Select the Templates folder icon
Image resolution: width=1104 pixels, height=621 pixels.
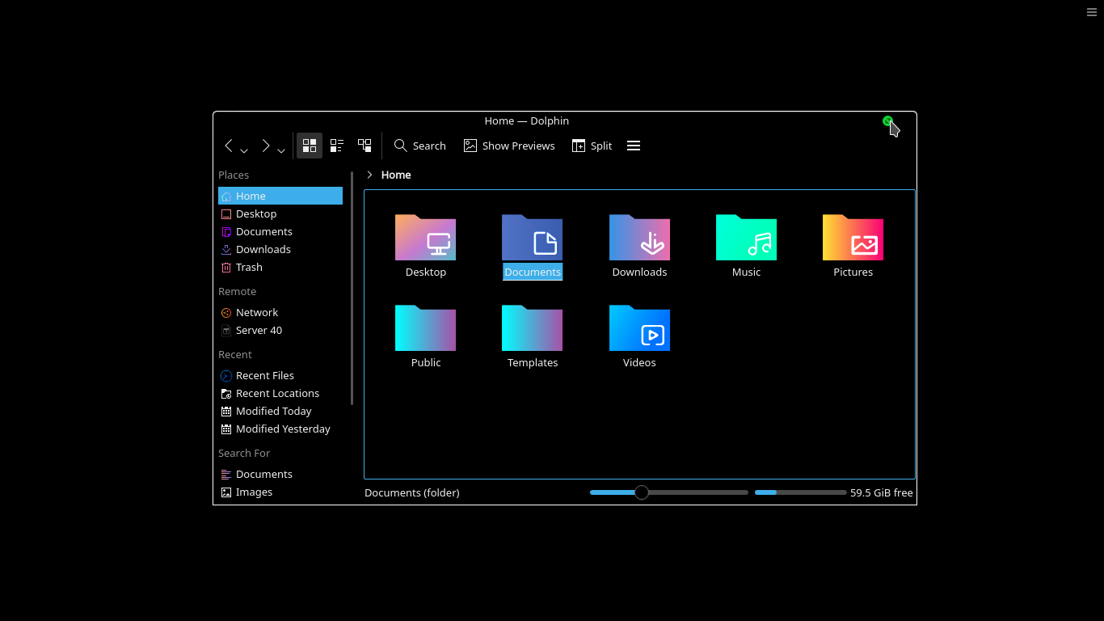coord(532,327)
